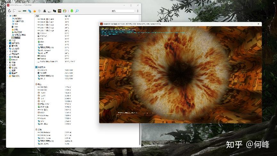This screenshot has height=156, width=277.
Task: Select 计算机名称 in the tree
Action: tap(19, 21)
